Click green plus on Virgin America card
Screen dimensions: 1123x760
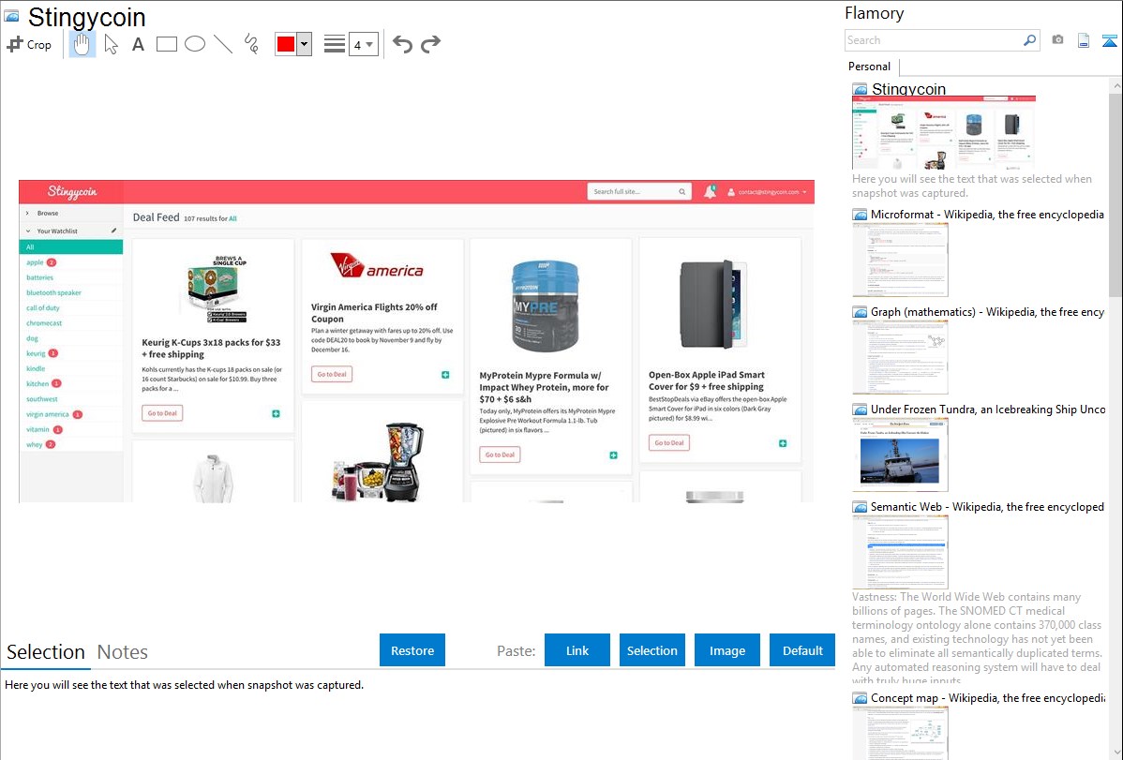click(x=445, y=375)
